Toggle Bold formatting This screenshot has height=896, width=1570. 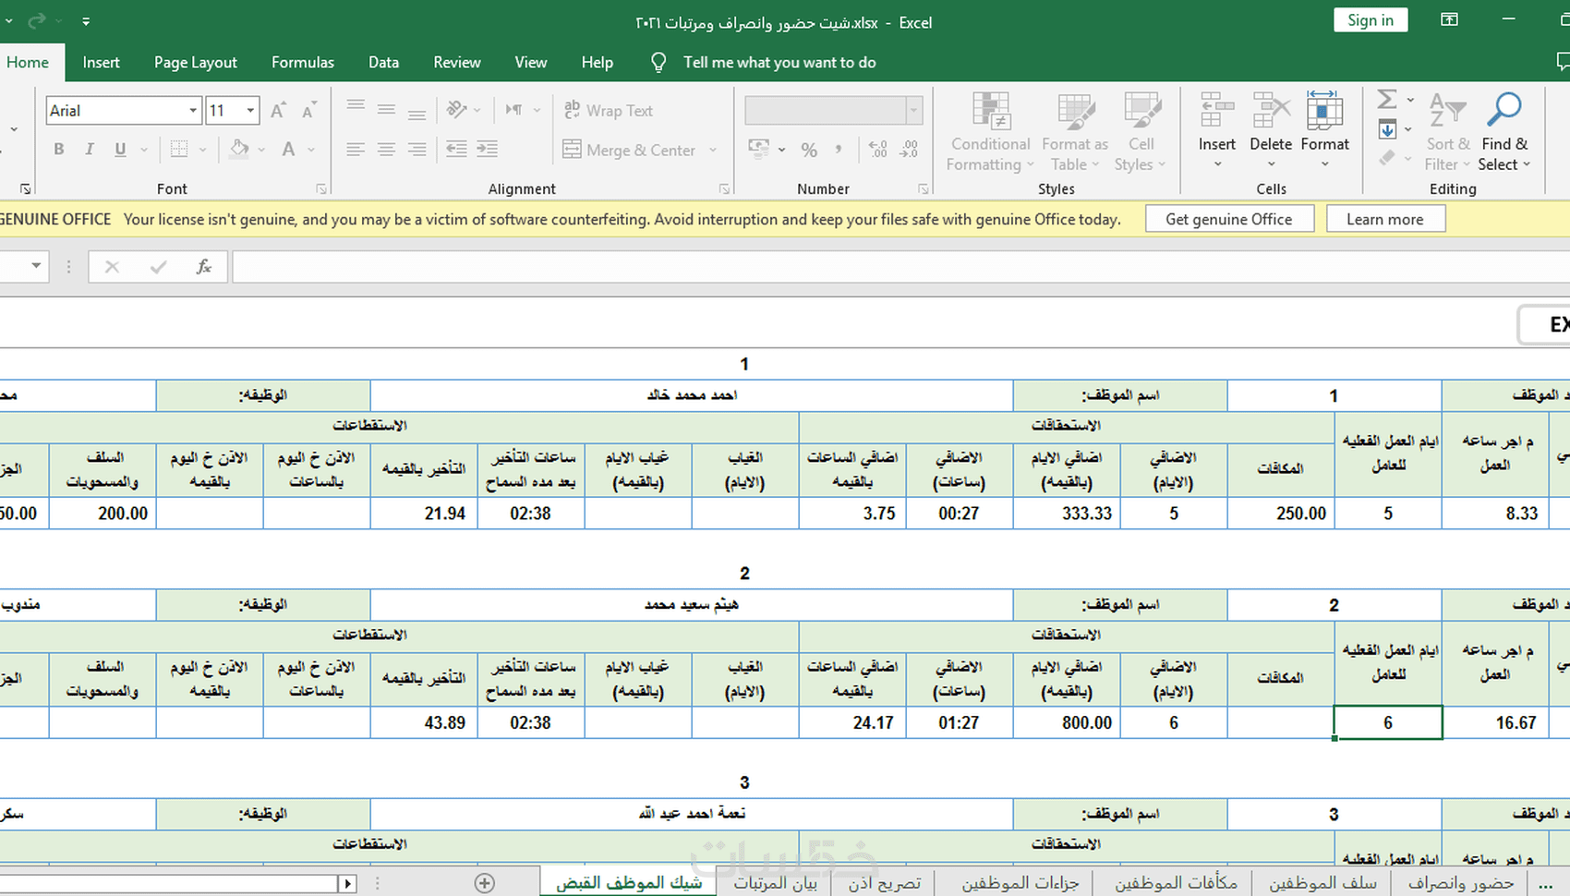coord(59,150)
